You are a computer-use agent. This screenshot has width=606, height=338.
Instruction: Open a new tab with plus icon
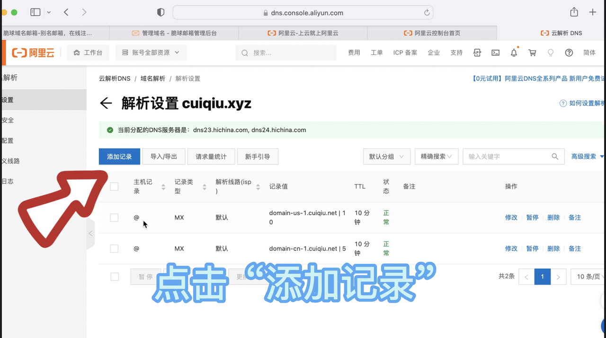(x=593, y=12)
